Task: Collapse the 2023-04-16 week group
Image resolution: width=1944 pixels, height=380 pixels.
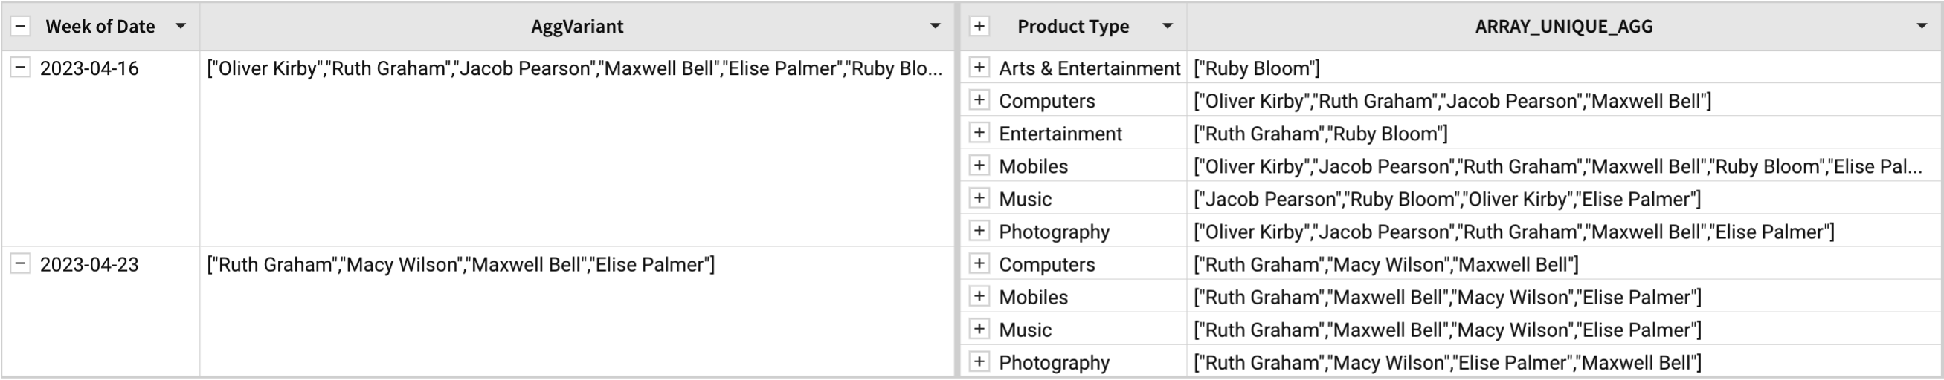Action: pyautogui.click(x=20, y=68)
